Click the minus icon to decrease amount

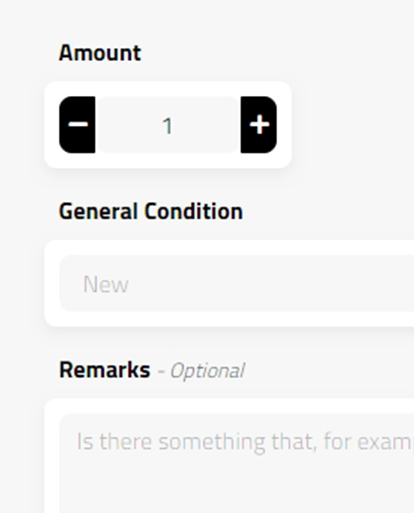coord(78,125)
